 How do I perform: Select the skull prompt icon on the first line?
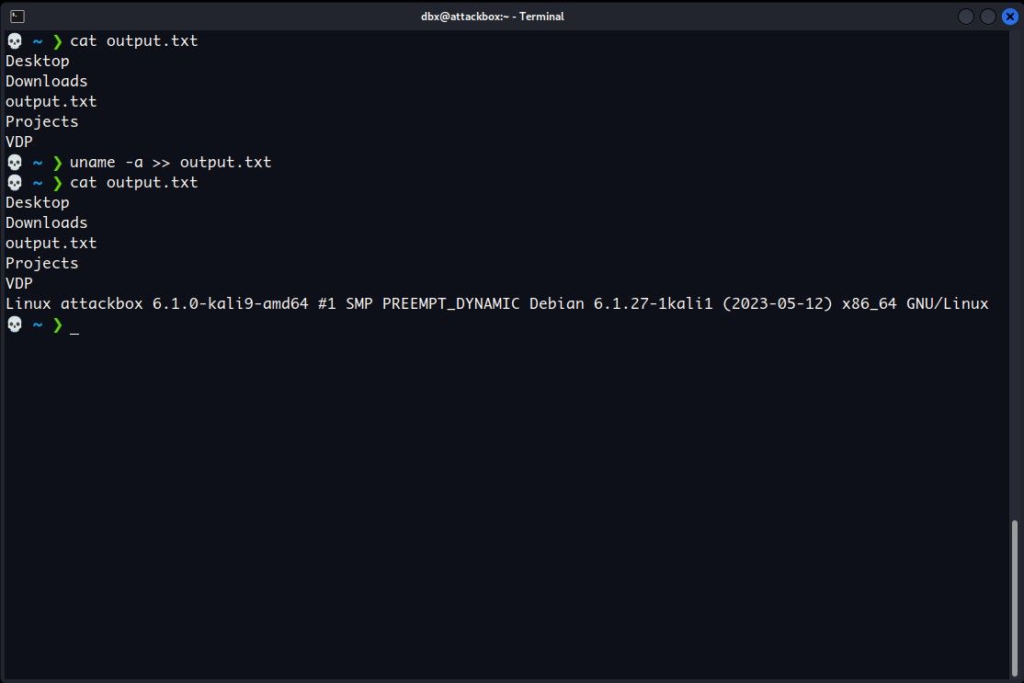13,40
